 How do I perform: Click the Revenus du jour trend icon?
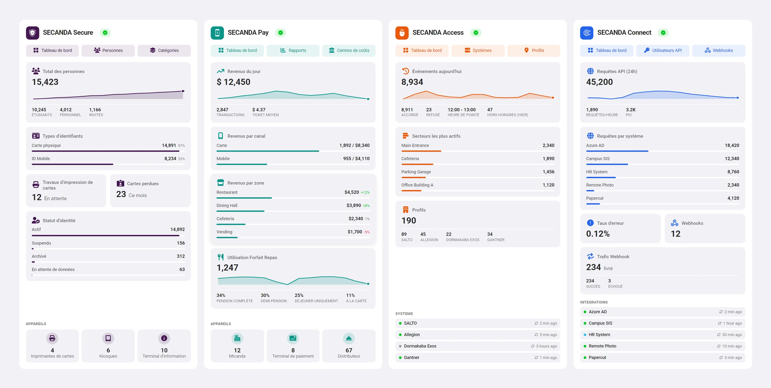(x=220, y=71)
